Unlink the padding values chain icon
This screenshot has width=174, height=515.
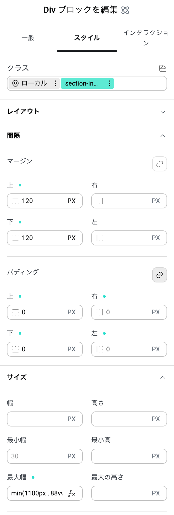[159, 275]
